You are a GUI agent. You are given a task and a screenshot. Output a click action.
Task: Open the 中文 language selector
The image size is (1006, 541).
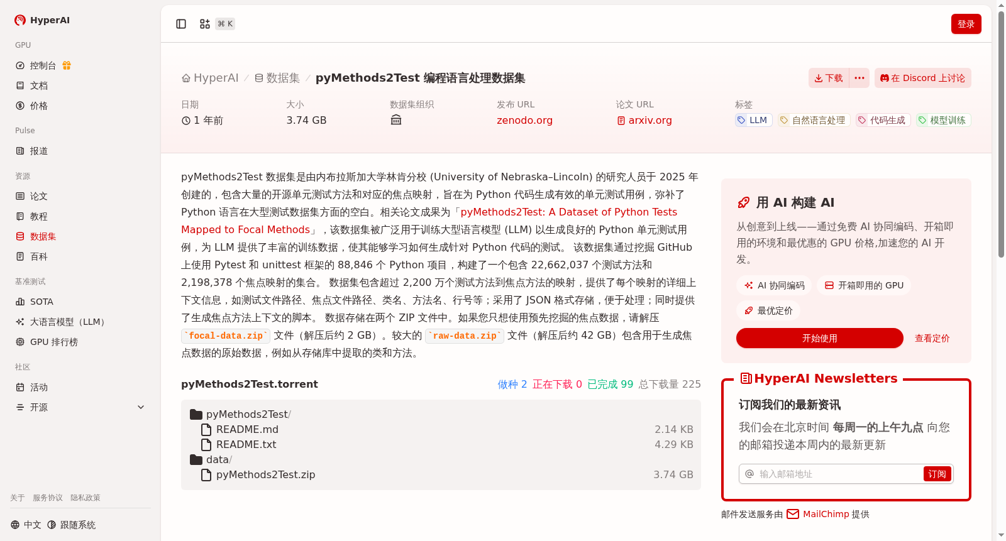[x=26, y=525]
